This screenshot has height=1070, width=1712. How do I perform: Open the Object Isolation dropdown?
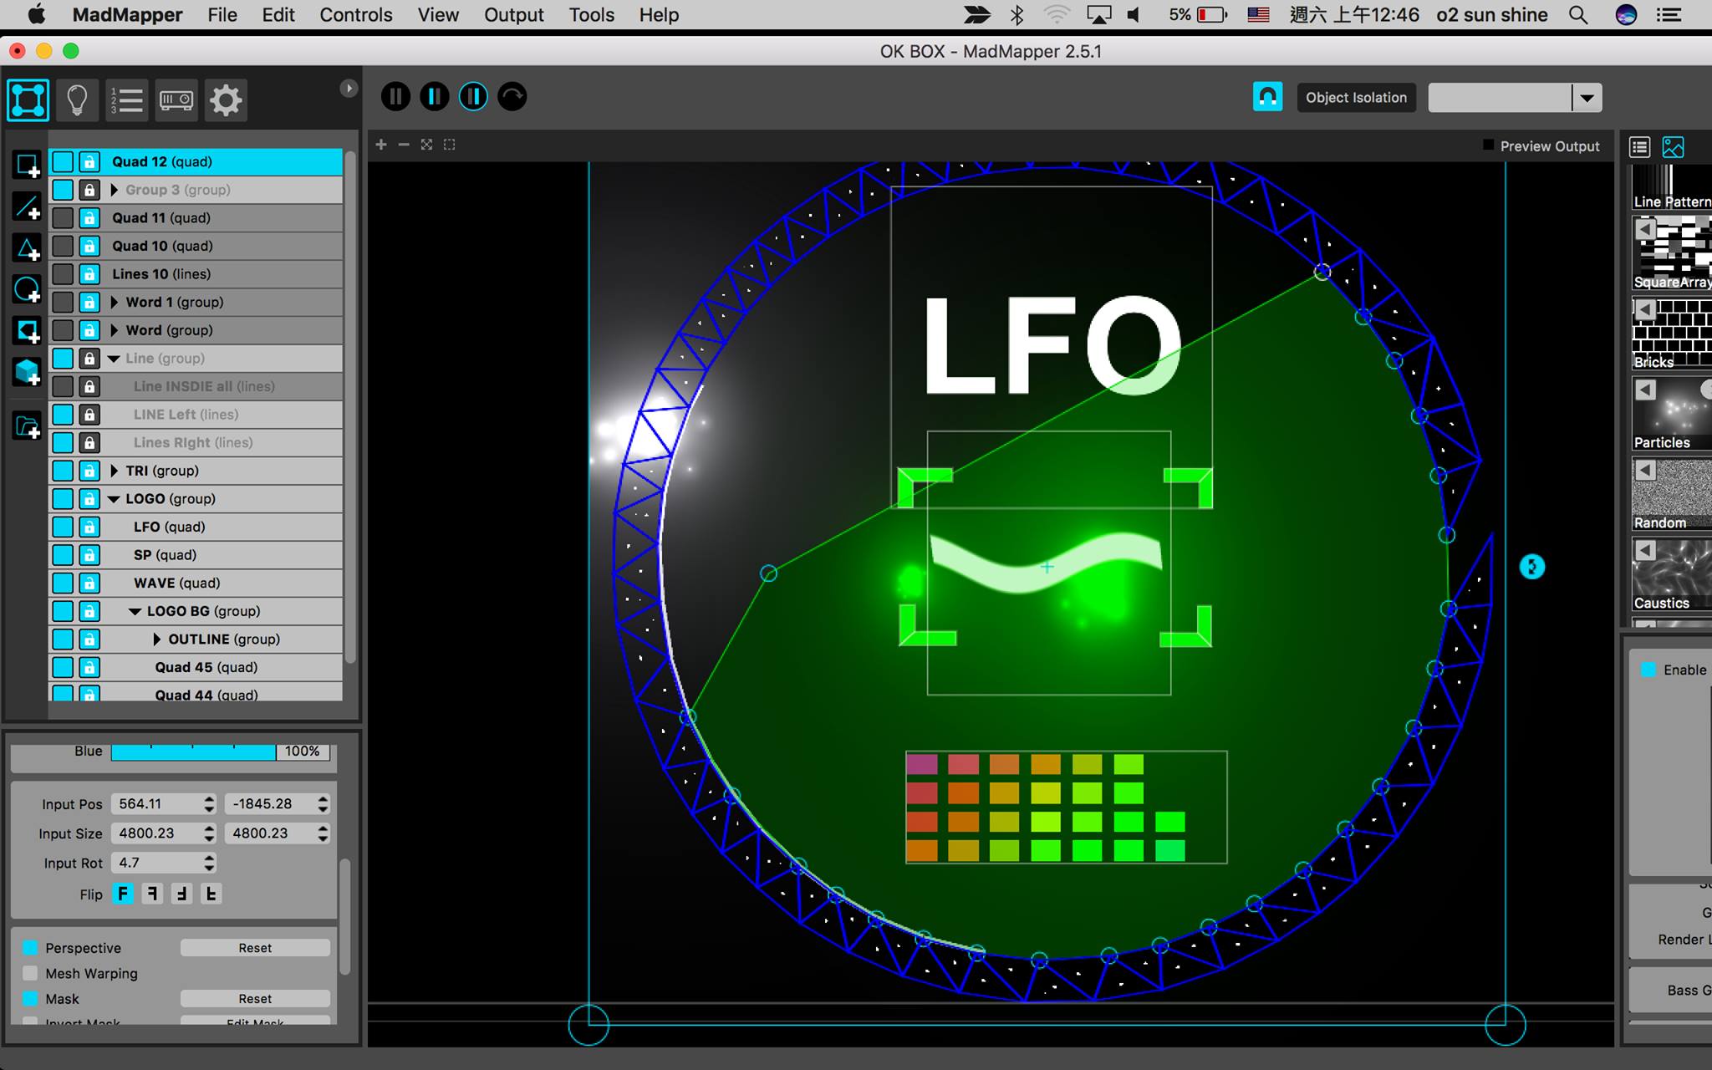(1587, 98)
